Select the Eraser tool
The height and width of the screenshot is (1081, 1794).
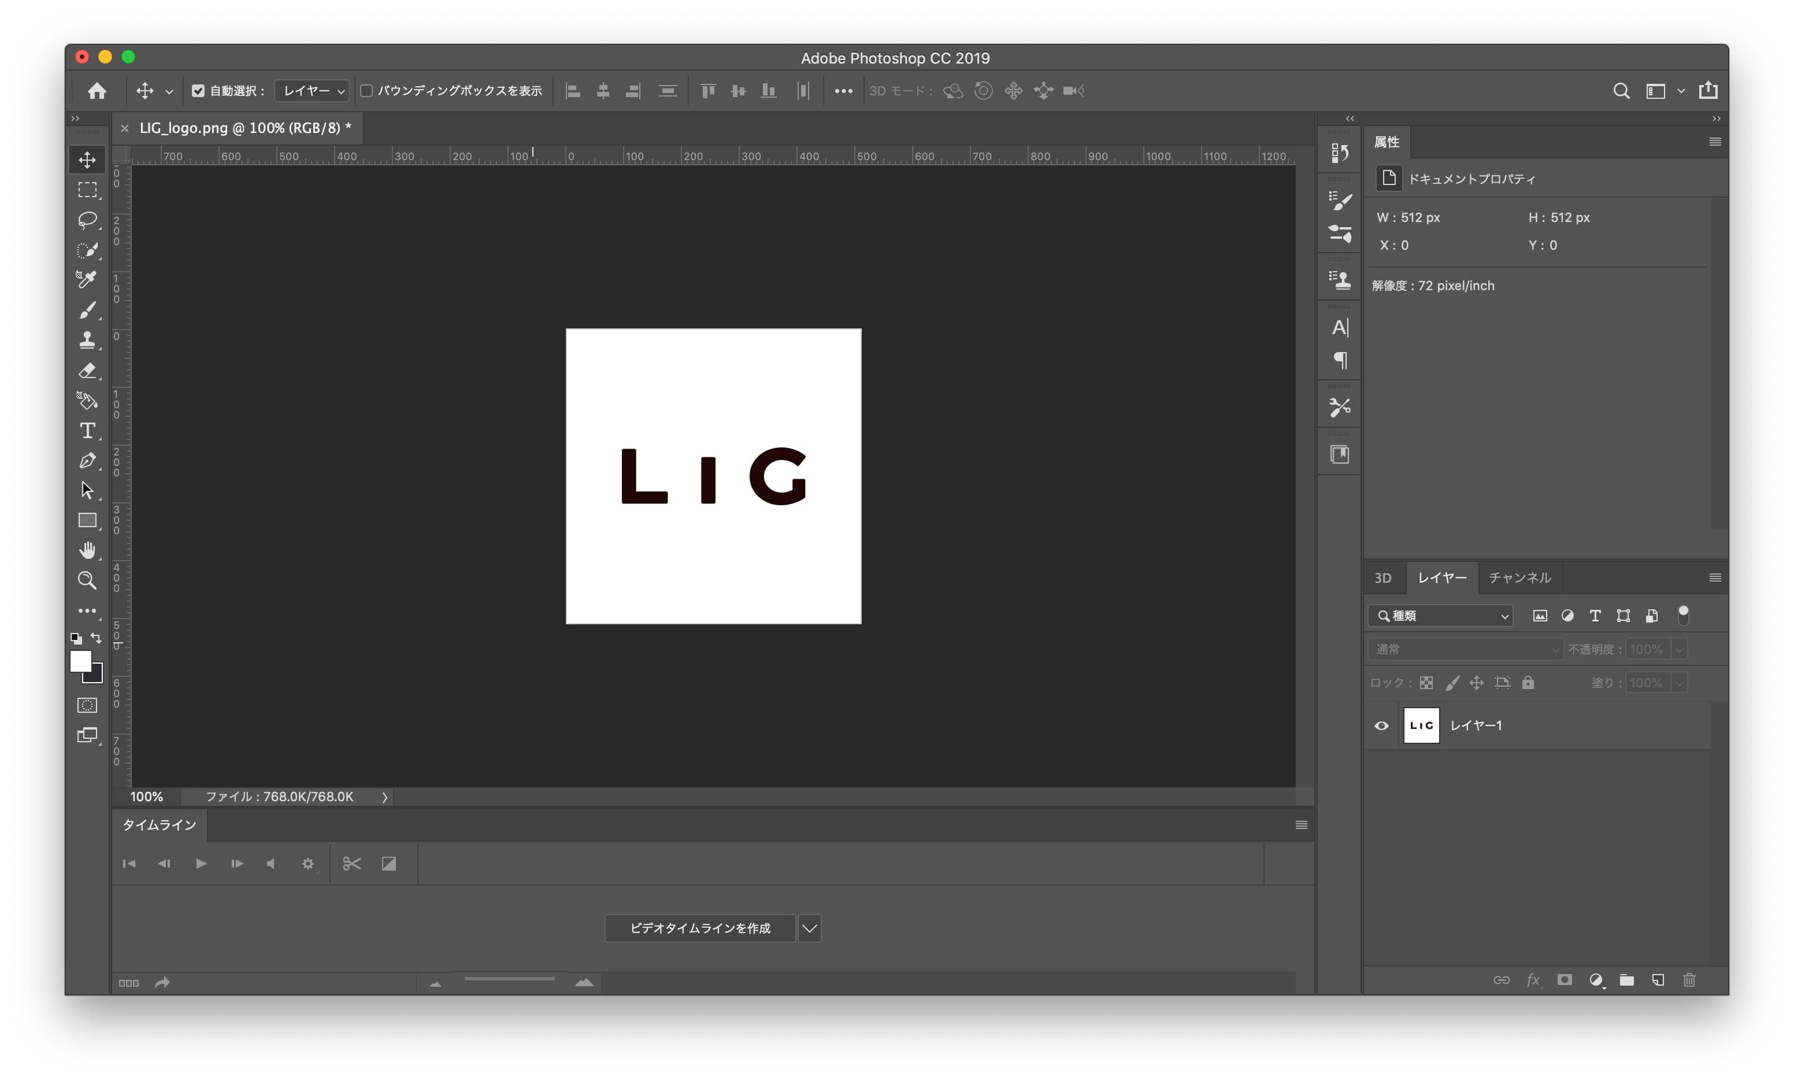[87, 371]
